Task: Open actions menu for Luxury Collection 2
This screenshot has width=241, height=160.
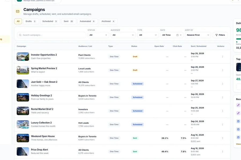Action: point(223,125)
